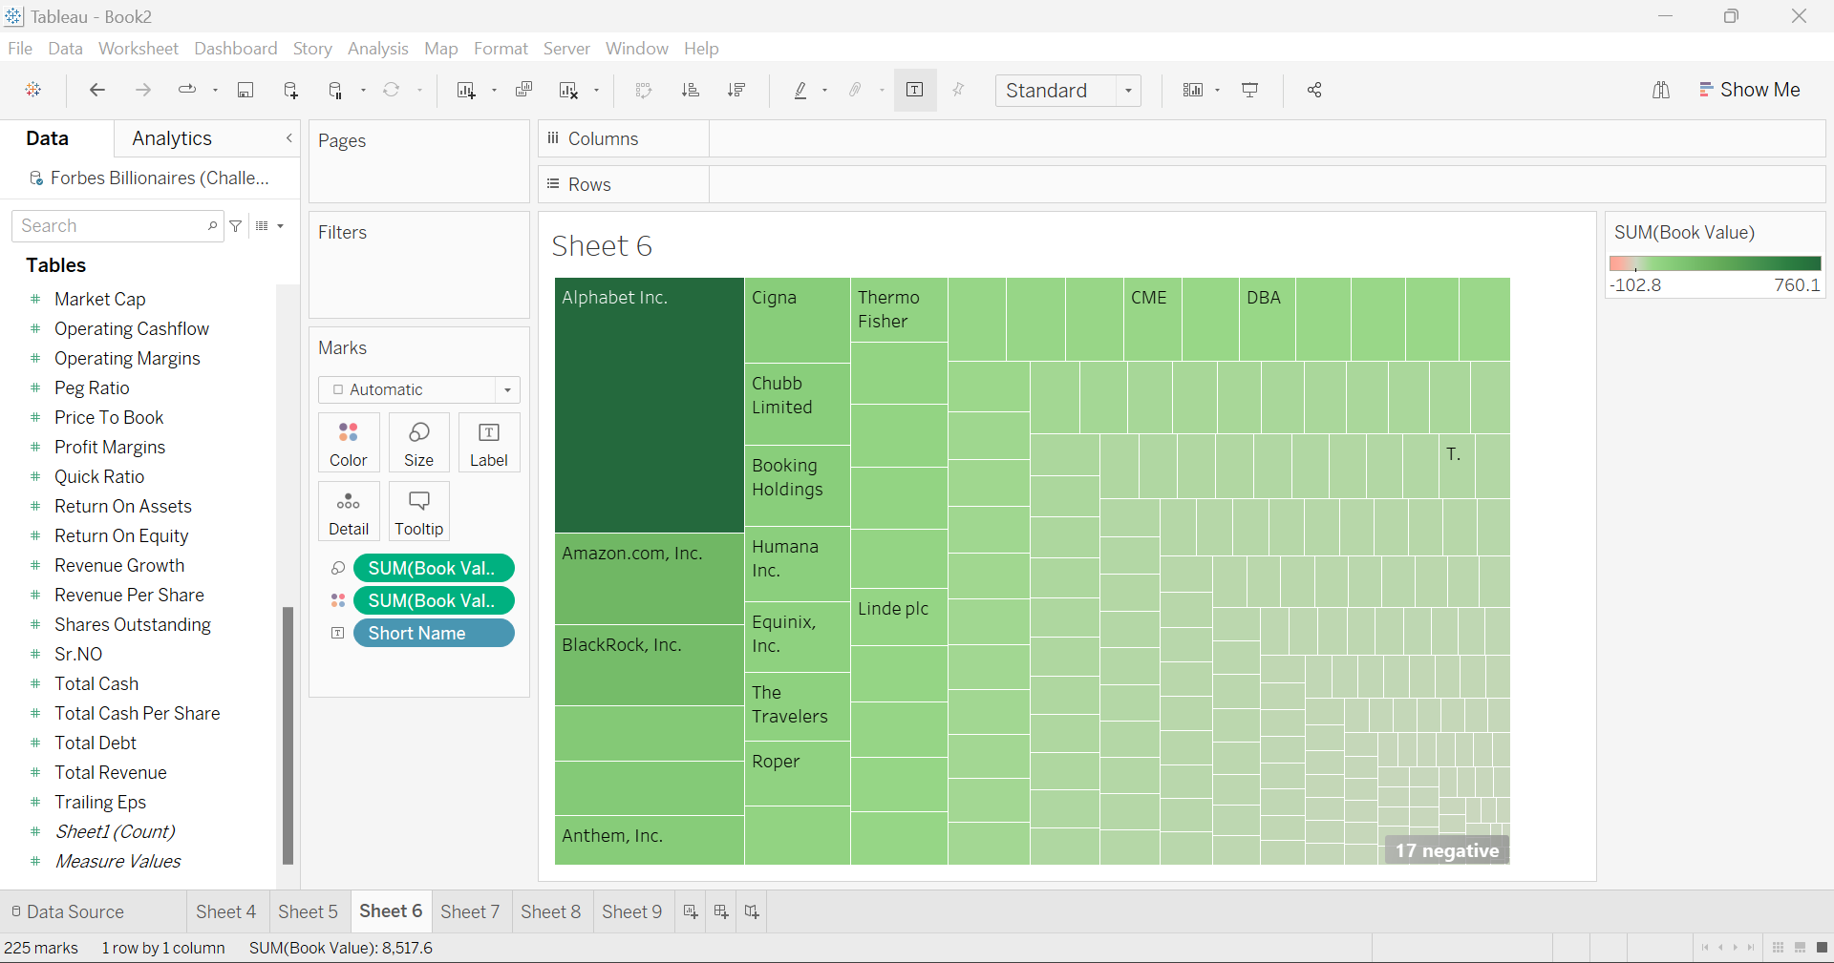Viewport: 1834px width, 963px height.
Task: Click the Save icon in toolbar
Action: [245, 90]
